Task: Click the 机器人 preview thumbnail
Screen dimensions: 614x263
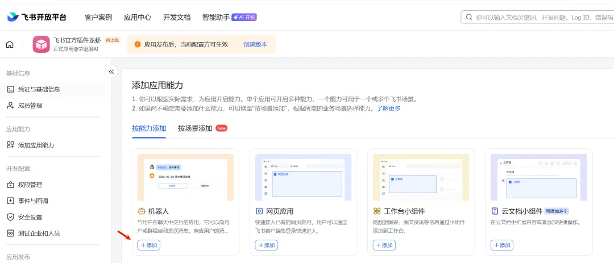Action: click(x=185, y=177)
